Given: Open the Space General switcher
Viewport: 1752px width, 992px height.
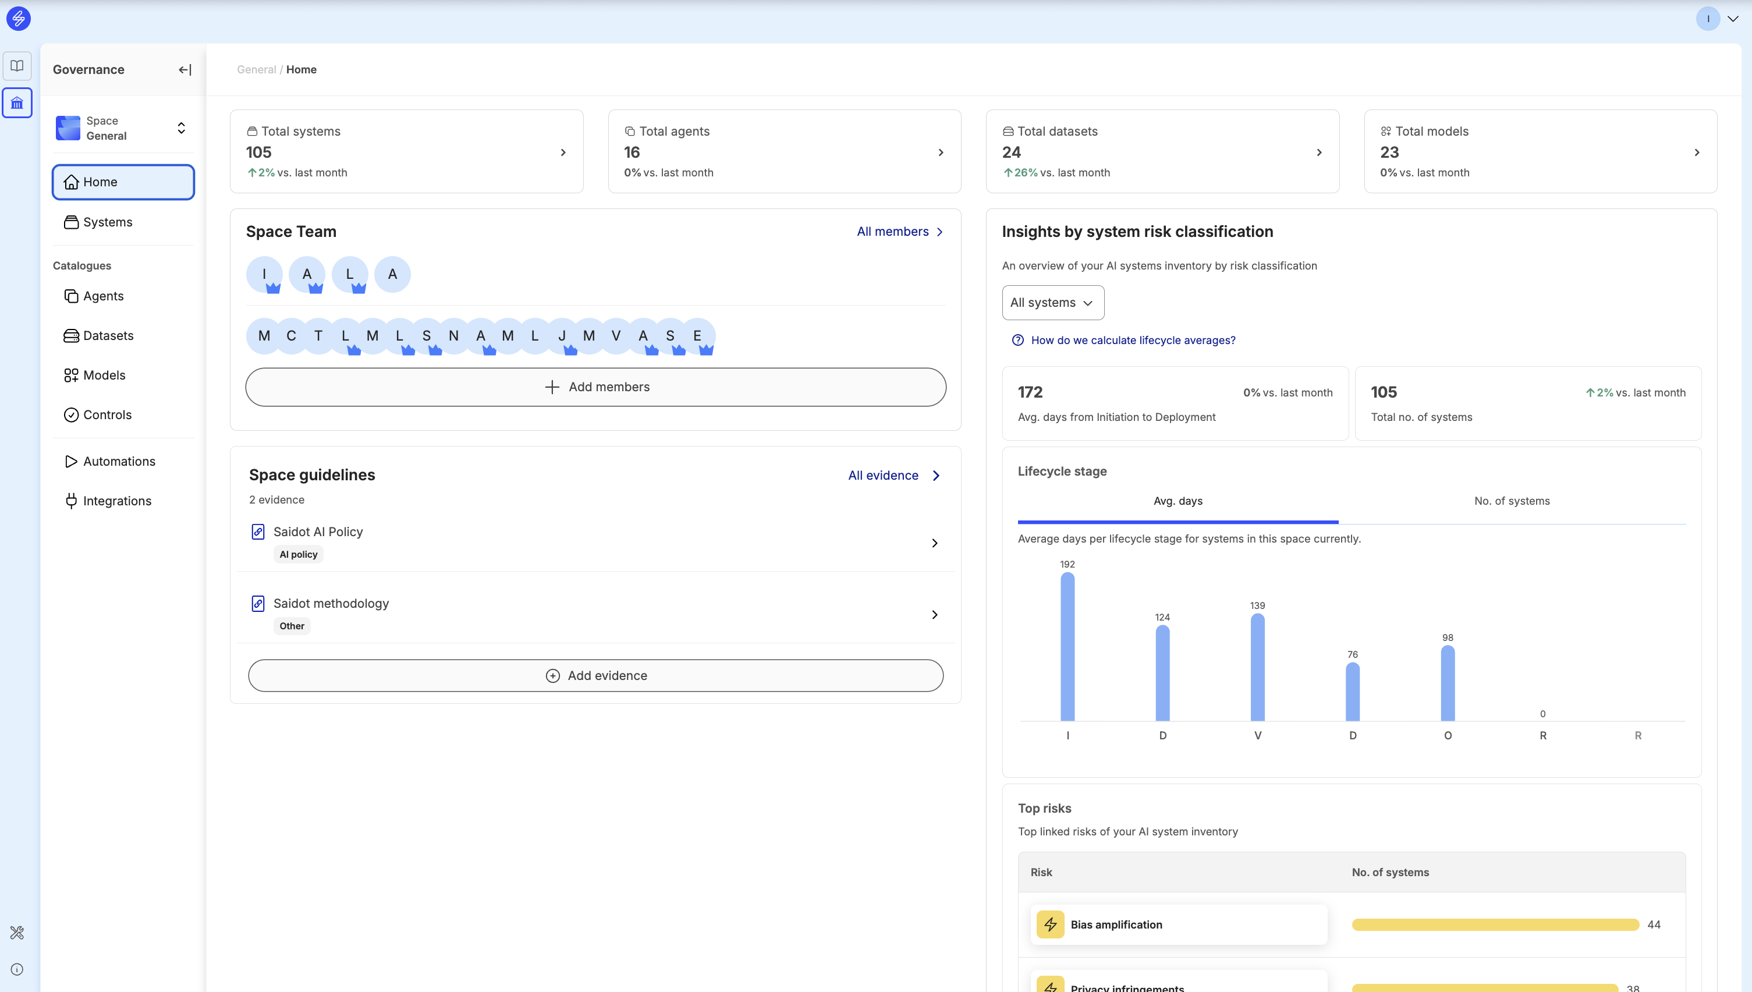Looking at the screenshot, I should pos(123,128).
